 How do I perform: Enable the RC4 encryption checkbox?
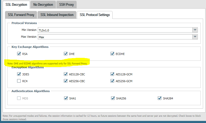[19, 81]
